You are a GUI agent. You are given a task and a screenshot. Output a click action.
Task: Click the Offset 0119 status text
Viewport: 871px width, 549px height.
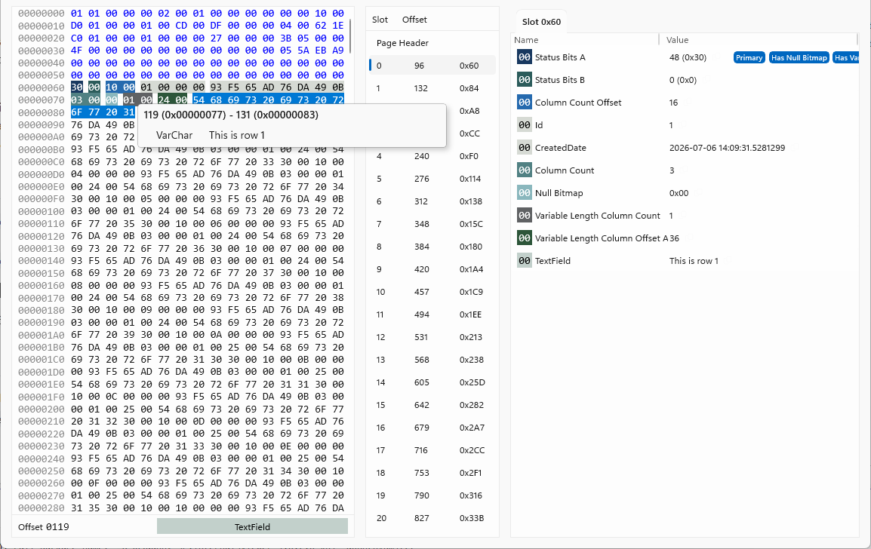pyautogui.click(x=43, y=527)
